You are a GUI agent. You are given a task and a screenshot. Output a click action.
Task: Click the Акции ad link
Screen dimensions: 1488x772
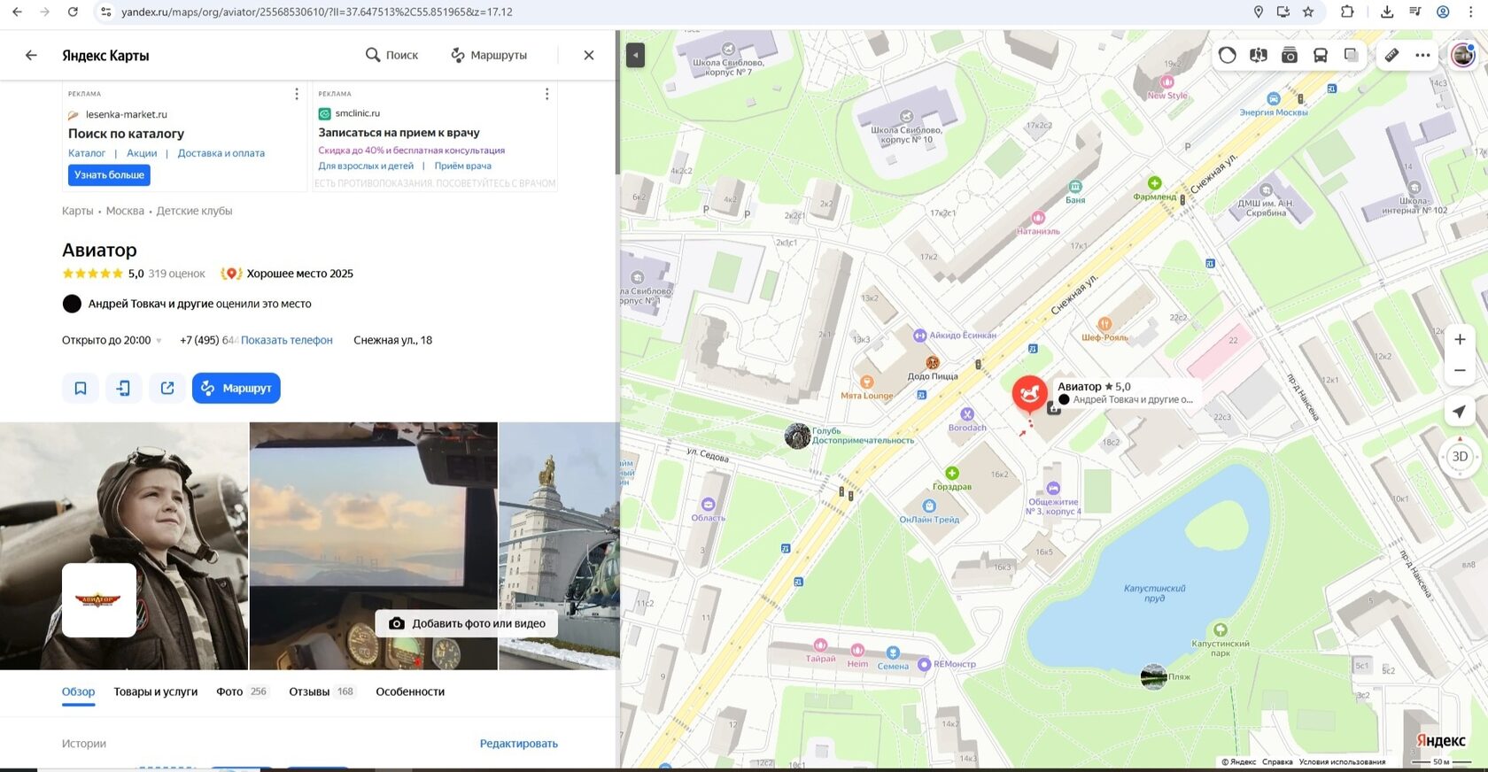pos(142,153)
